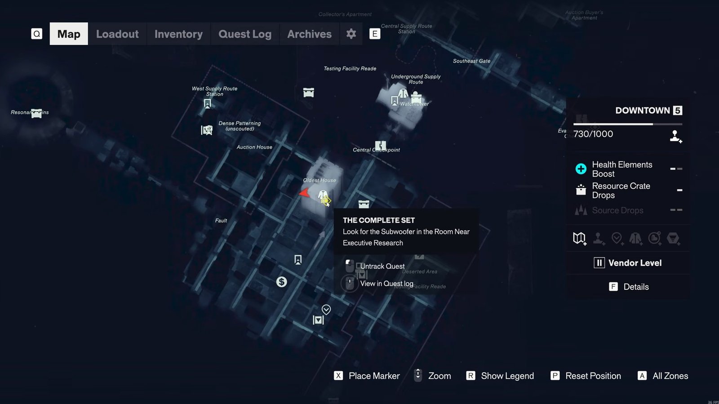
Task: Click the Resource Crate Drops box icon
Action: coord(581,190)
